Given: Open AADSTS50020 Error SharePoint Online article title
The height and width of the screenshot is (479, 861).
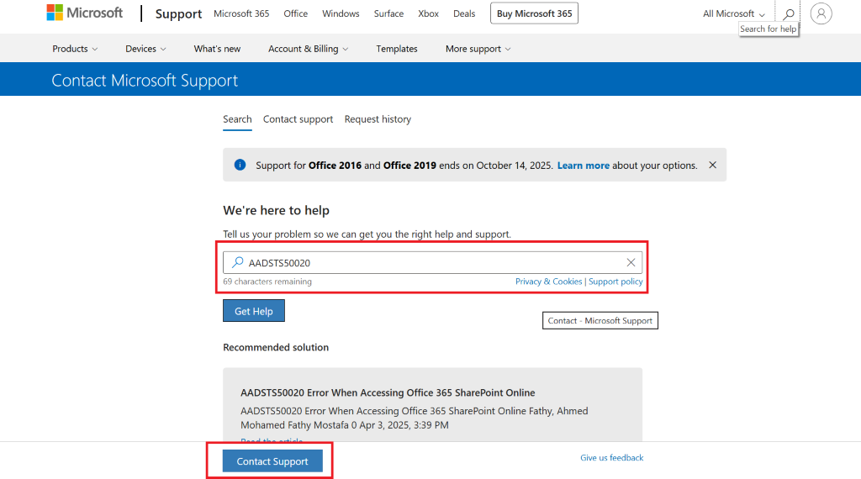Looking at the screenshot, I should tap(388, 392).
